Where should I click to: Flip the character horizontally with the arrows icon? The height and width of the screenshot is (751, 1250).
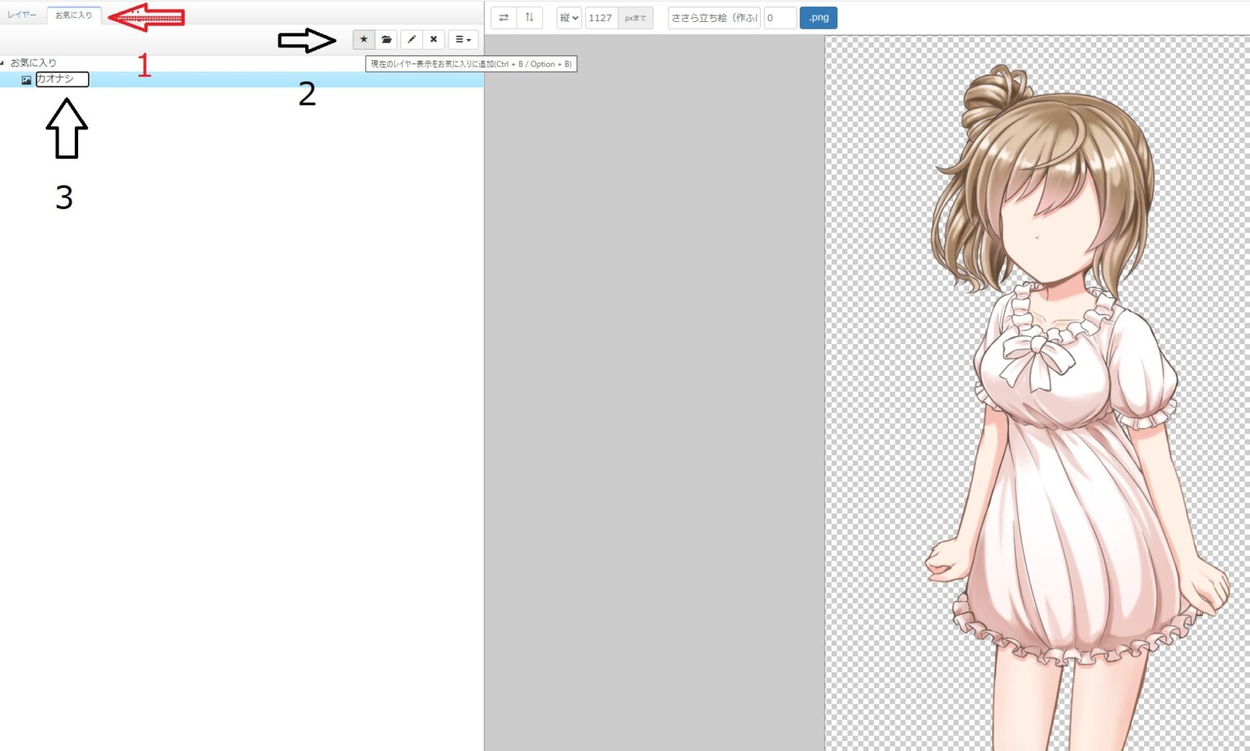point(505,16)
